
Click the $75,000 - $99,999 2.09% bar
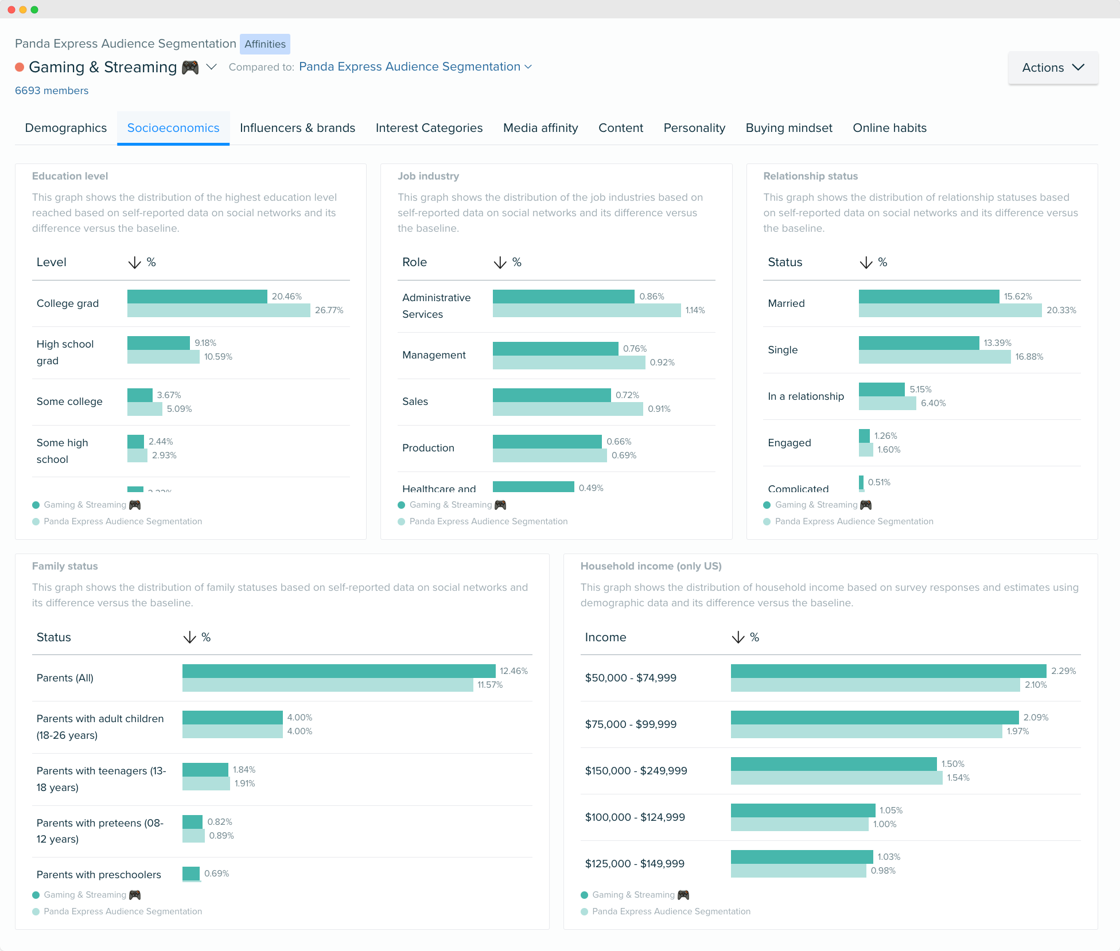click(x=875, y=718)
